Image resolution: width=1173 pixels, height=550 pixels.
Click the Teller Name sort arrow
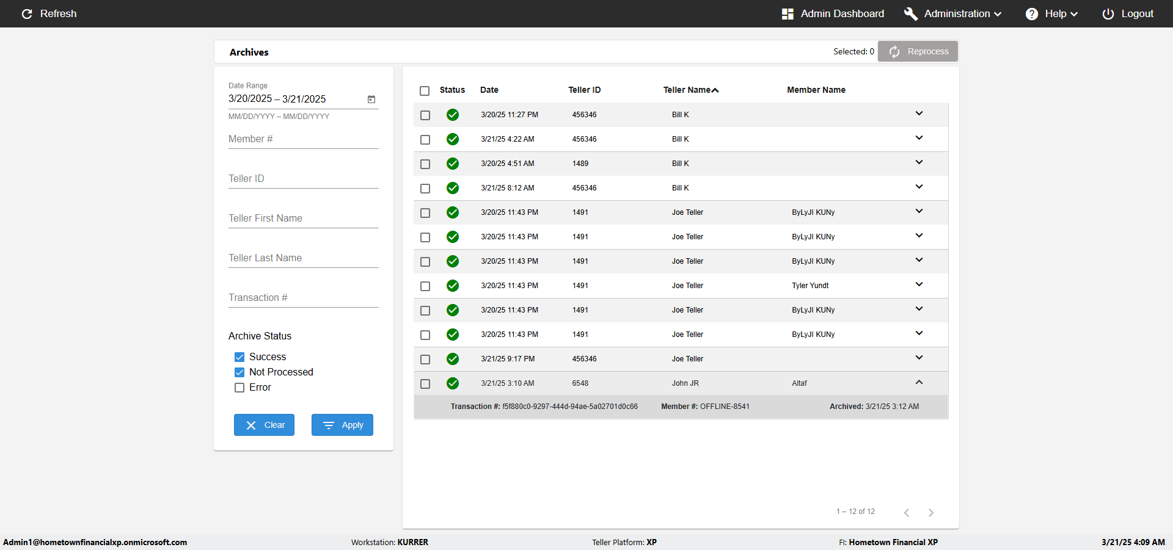[715, 90]
